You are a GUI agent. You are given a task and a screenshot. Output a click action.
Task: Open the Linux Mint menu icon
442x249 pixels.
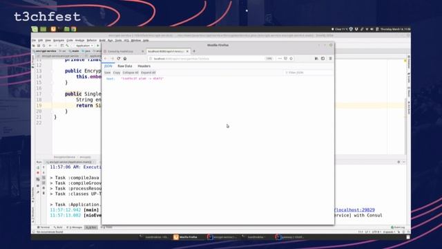tap(35, 29)
